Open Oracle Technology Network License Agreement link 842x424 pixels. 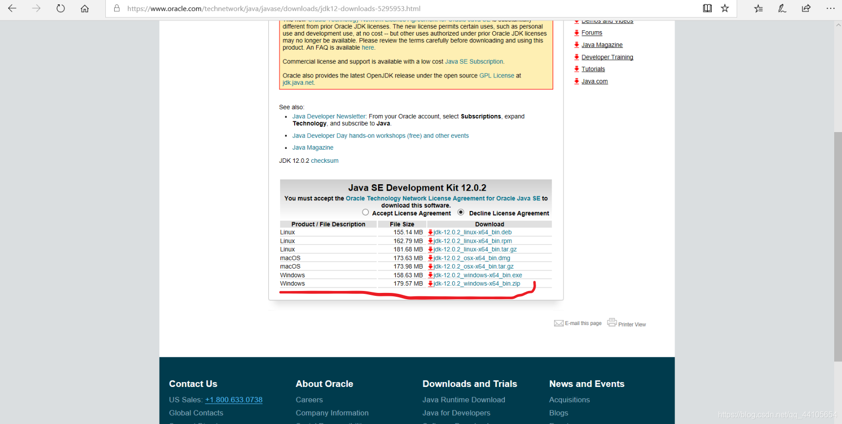click(443, 198)
